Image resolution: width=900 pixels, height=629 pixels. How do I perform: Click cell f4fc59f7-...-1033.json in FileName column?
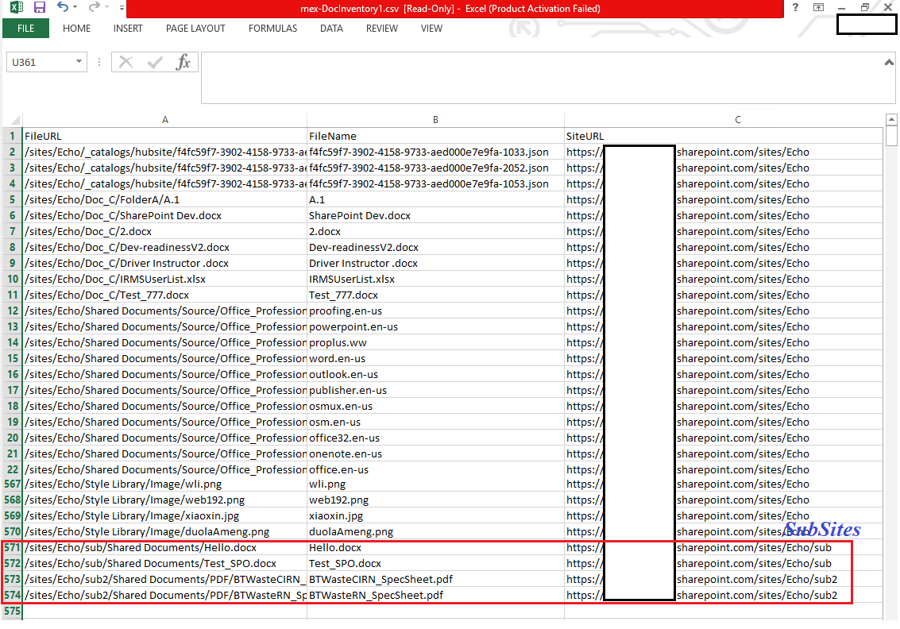(435, 152)
